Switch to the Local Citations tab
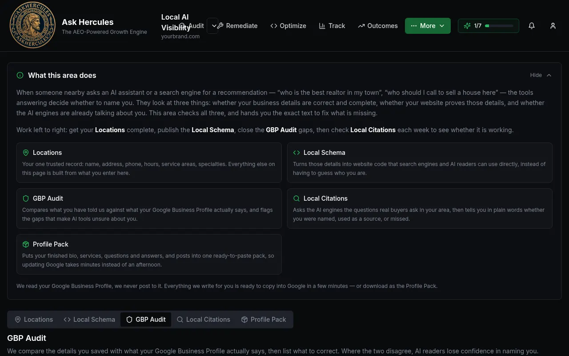The height and width of the screenshot is (356, 569). (204, 320)
